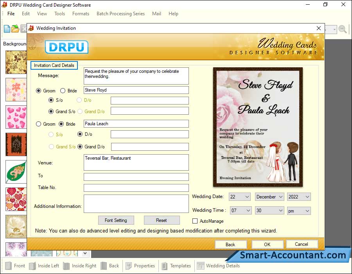
Task: Open the Wedding Details panel
Action: 218,266
